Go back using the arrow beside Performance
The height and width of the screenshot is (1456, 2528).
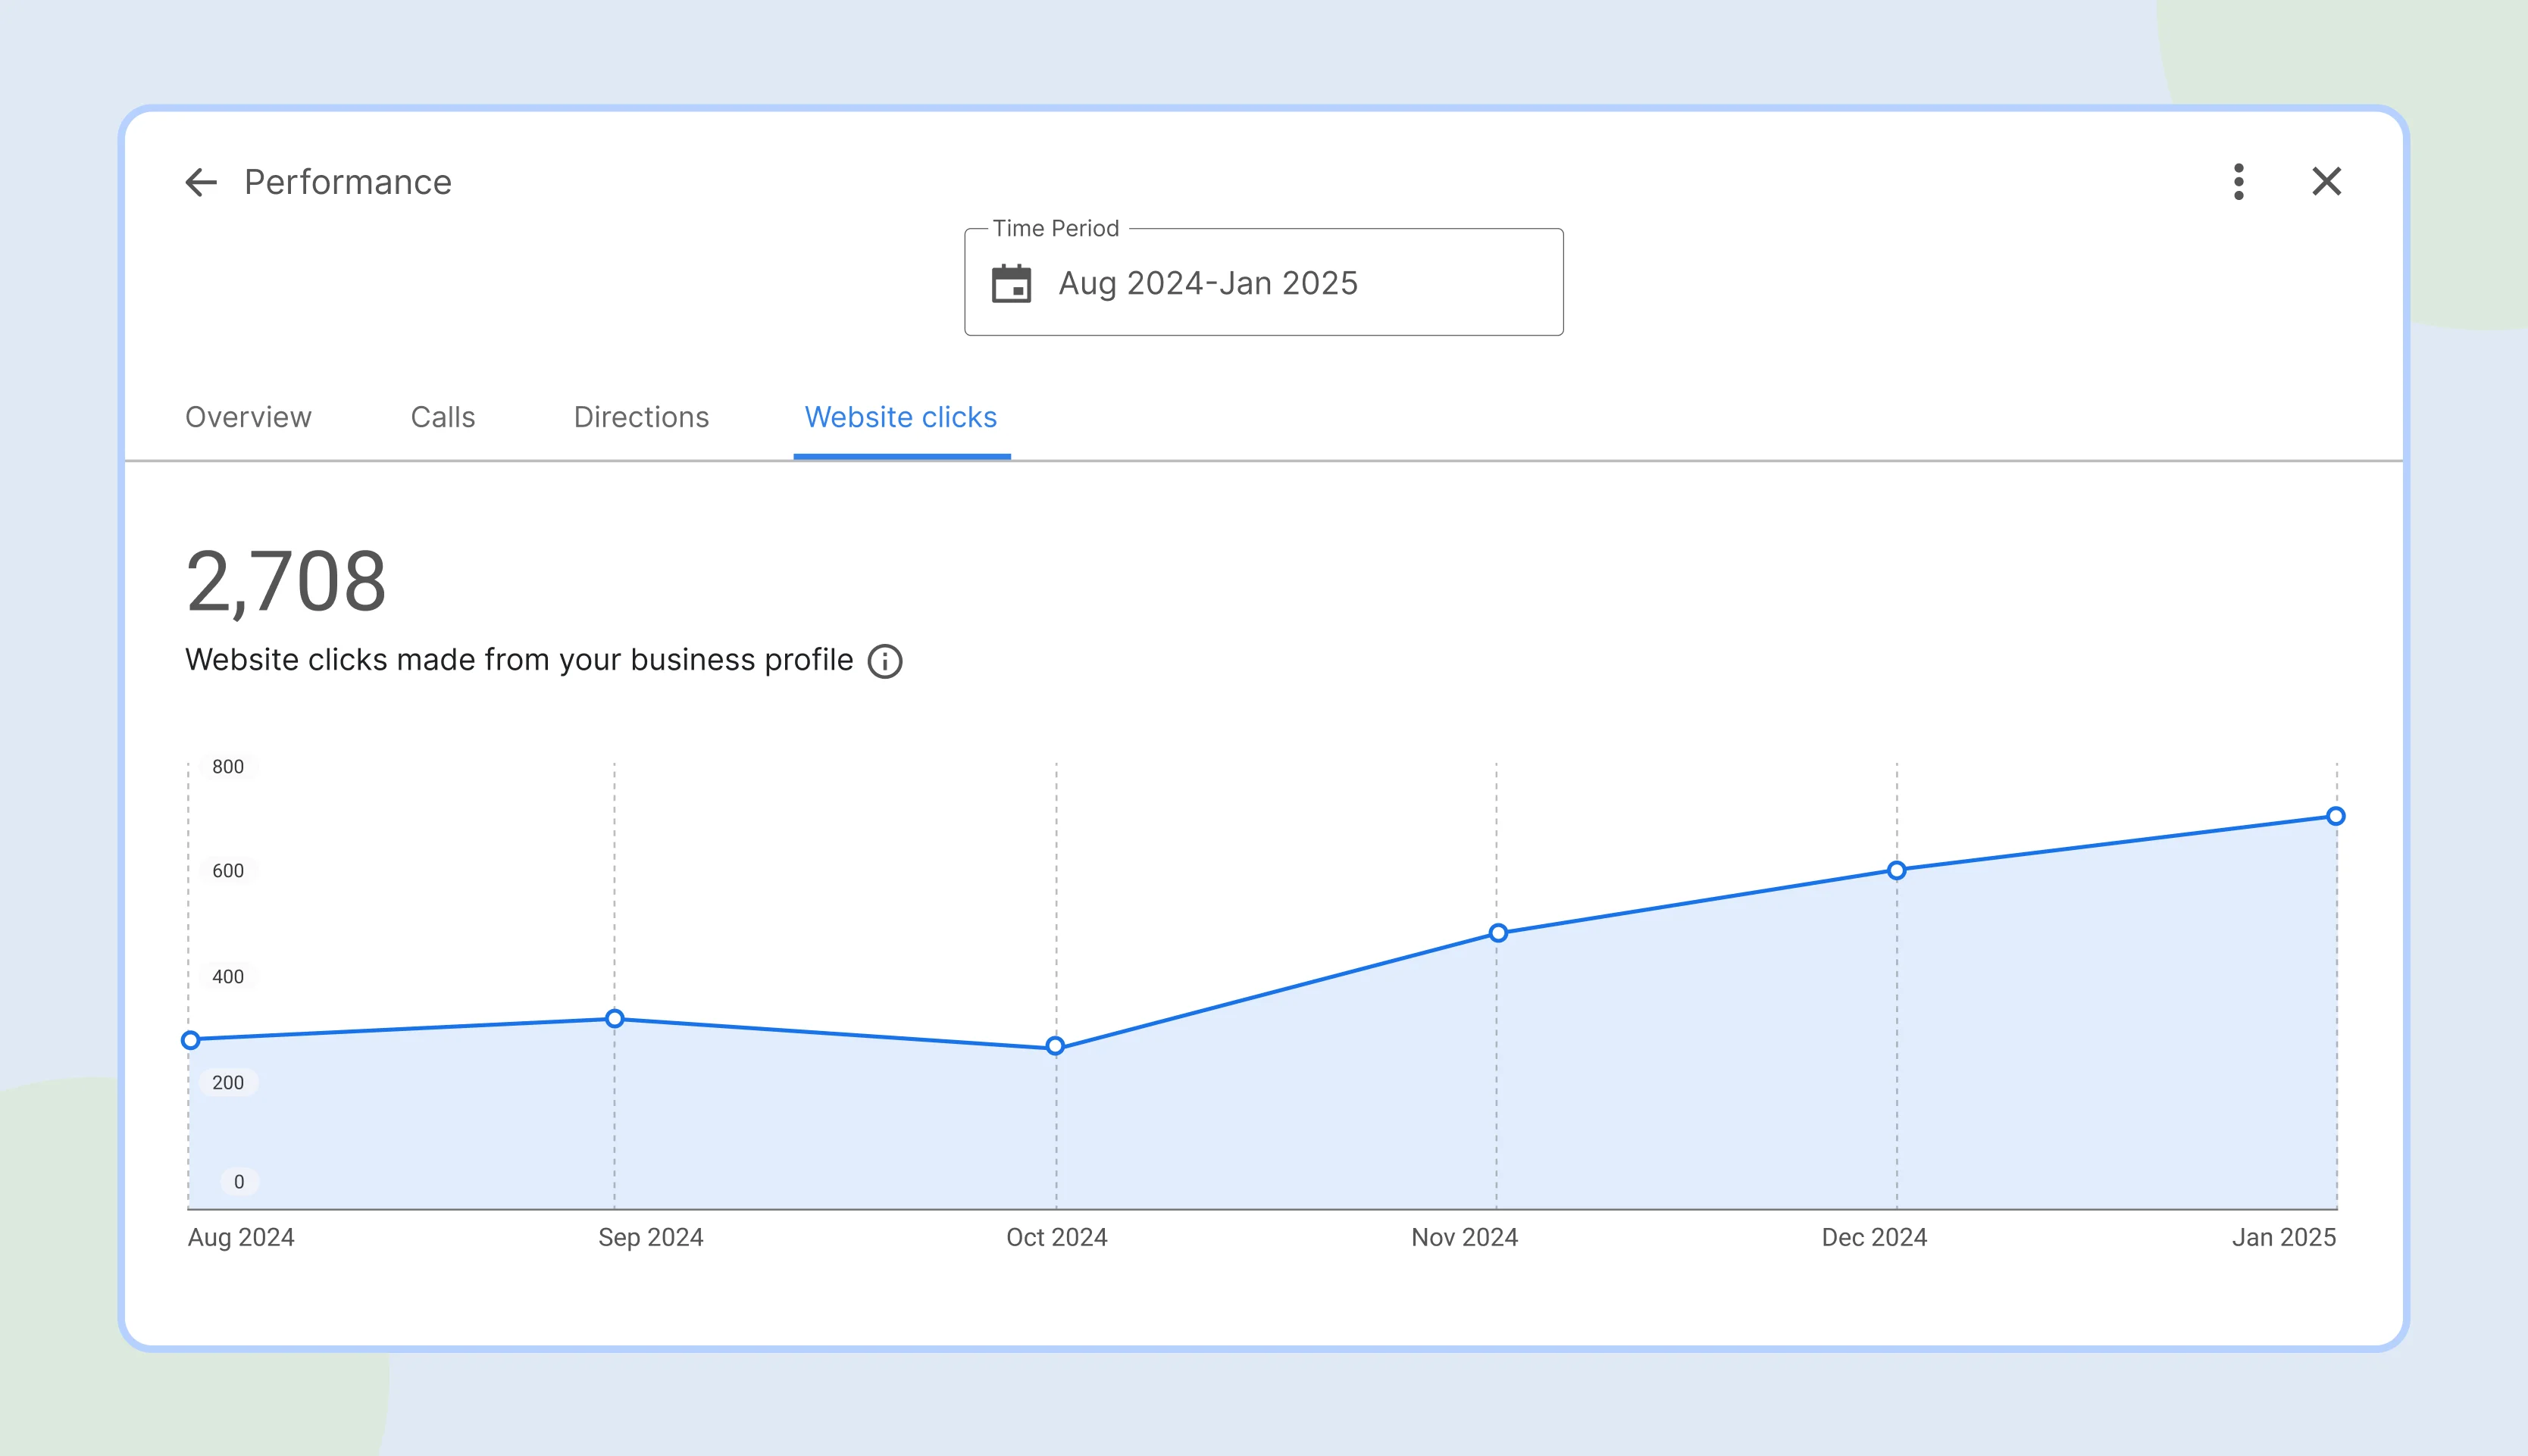click(201, 182)
